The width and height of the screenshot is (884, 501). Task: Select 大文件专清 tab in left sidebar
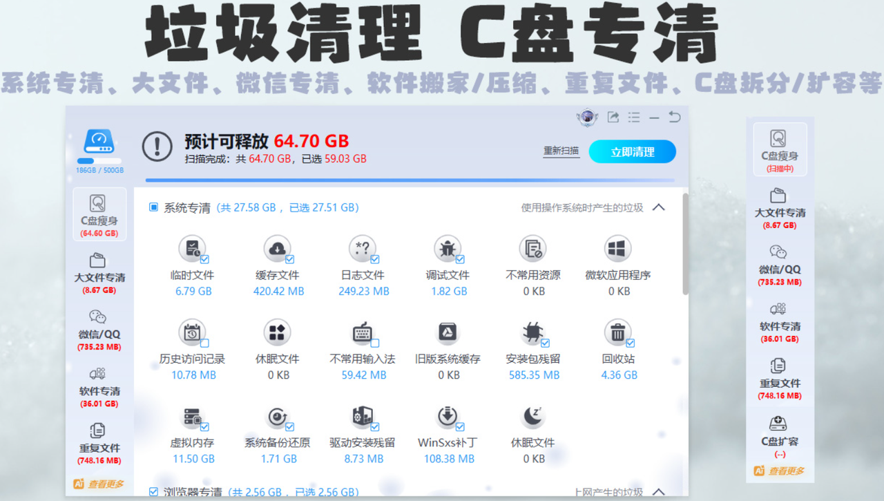99,272
